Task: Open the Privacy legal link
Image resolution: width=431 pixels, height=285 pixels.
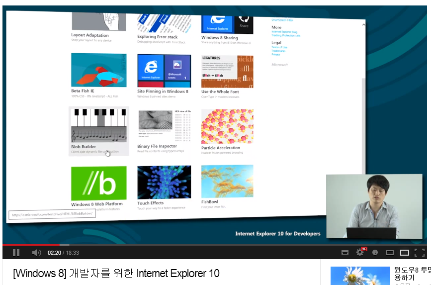Action: coord(276,55)
